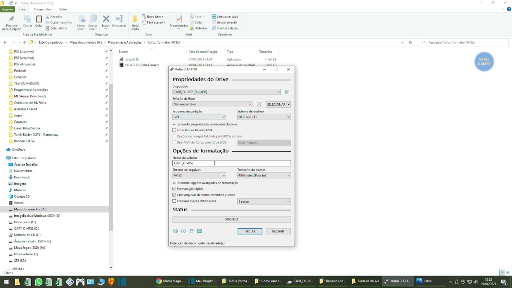Go back in Explorer navigation
Screen dimensions: 512x288
point(5,42)
